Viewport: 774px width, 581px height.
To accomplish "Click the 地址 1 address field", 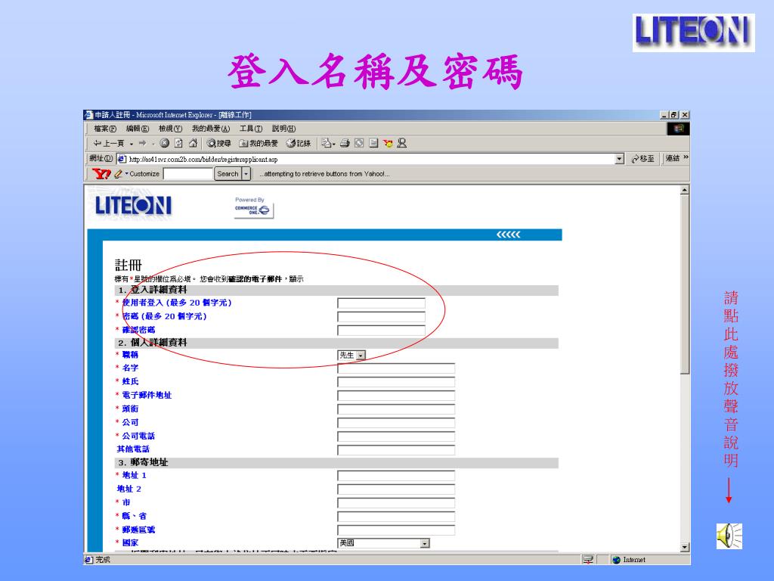I will (x=396, y=476).
